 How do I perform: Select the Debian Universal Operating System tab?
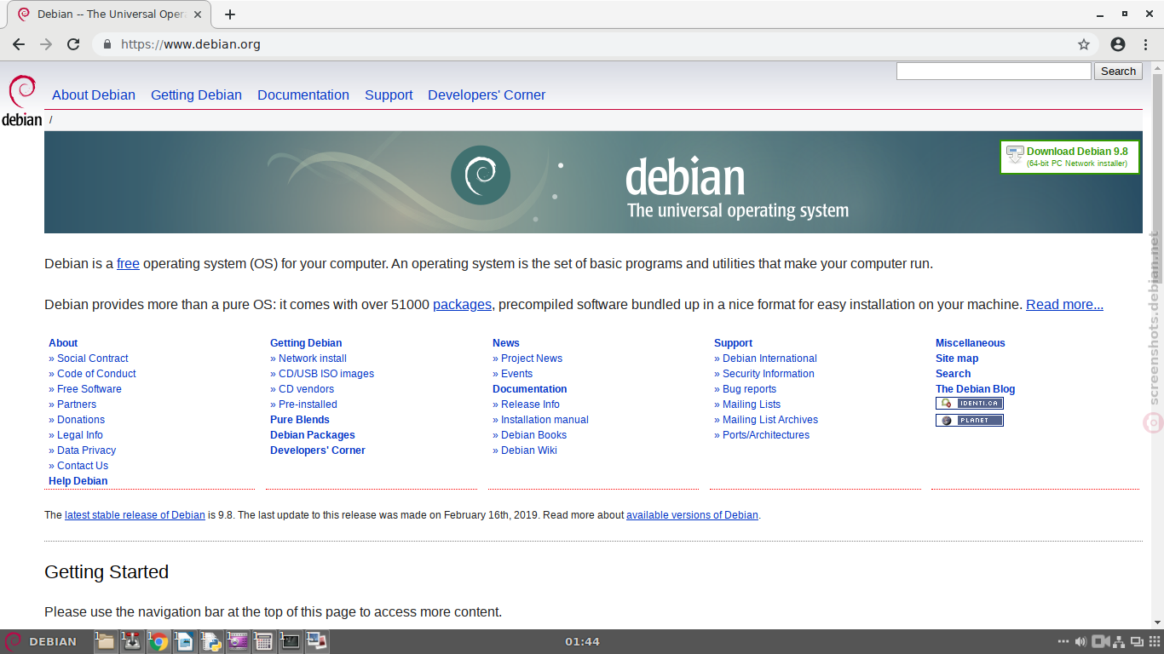coord(111,14)
